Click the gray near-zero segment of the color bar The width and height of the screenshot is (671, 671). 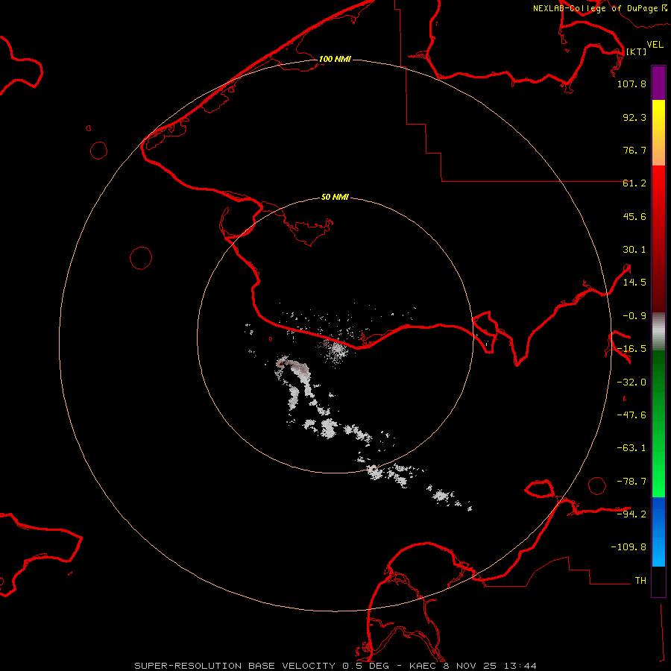click(x=658, y=332)
